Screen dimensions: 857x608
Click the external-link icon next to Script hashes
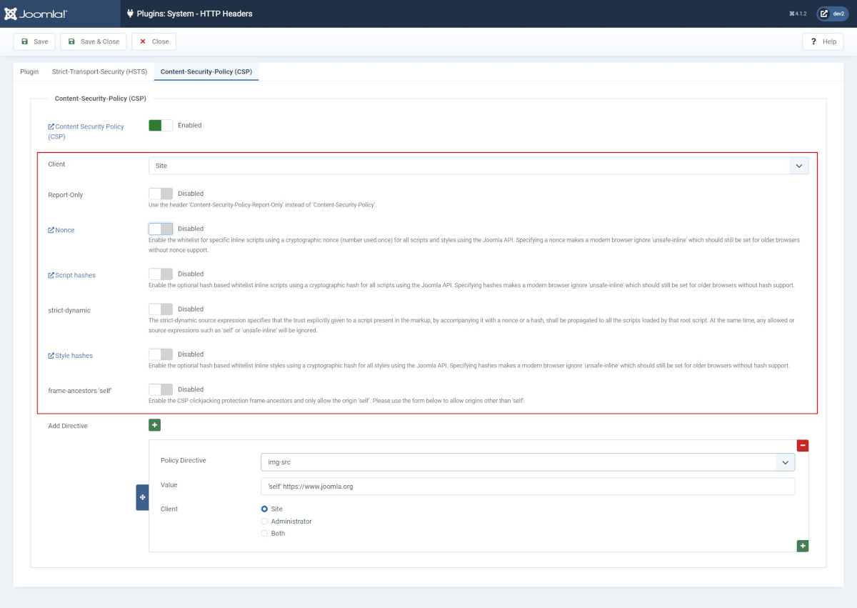click(51, 274)
